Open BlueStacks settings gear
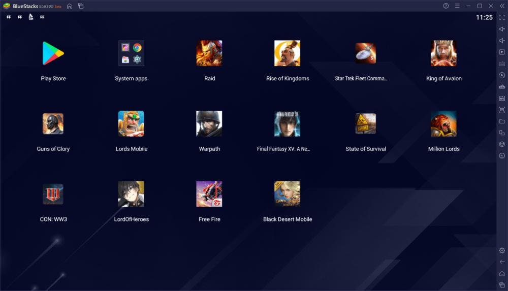The width and height of the screenshot is (508, 291). [502, 250]
